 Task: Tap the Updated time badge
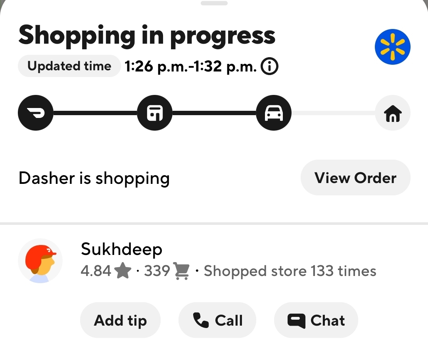point(69,66)
